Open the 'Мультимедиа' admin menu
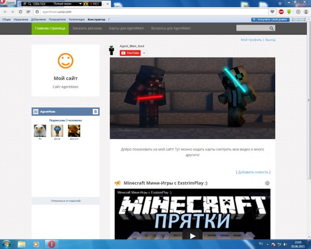Image resolution: width=311 pixels, height=249 pixels. pos(77,20)
